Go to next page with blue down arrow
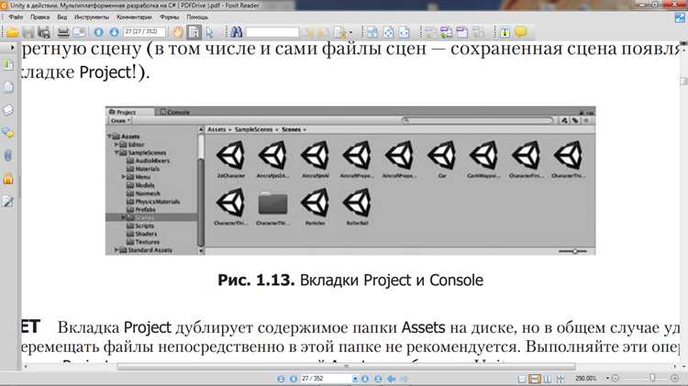 click(x=114, y=32)
